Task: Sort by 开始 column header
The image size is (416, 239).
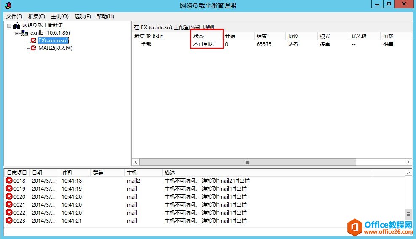Action: (x=238, y=36)
